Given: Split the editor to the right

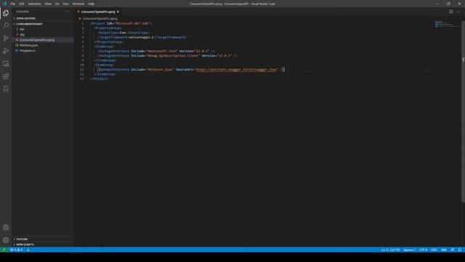Looking at the screenshot, I should pos(450,12).
